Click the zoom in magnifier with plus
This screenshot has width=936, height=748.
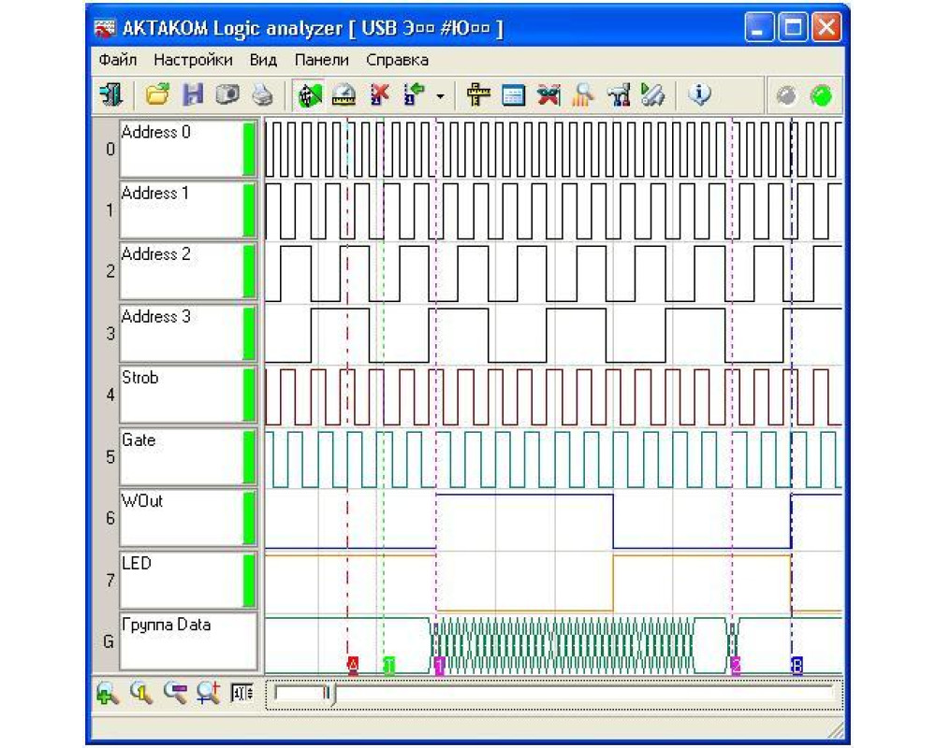108,693
